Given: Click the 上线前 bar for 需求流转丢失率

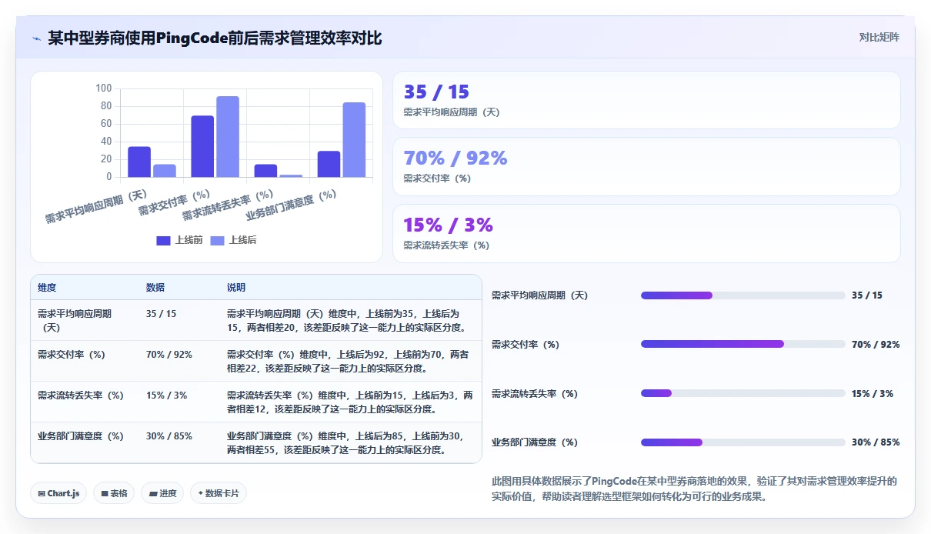Looking at the screenshot, I should pyautogui.click(x=265, y=171).
